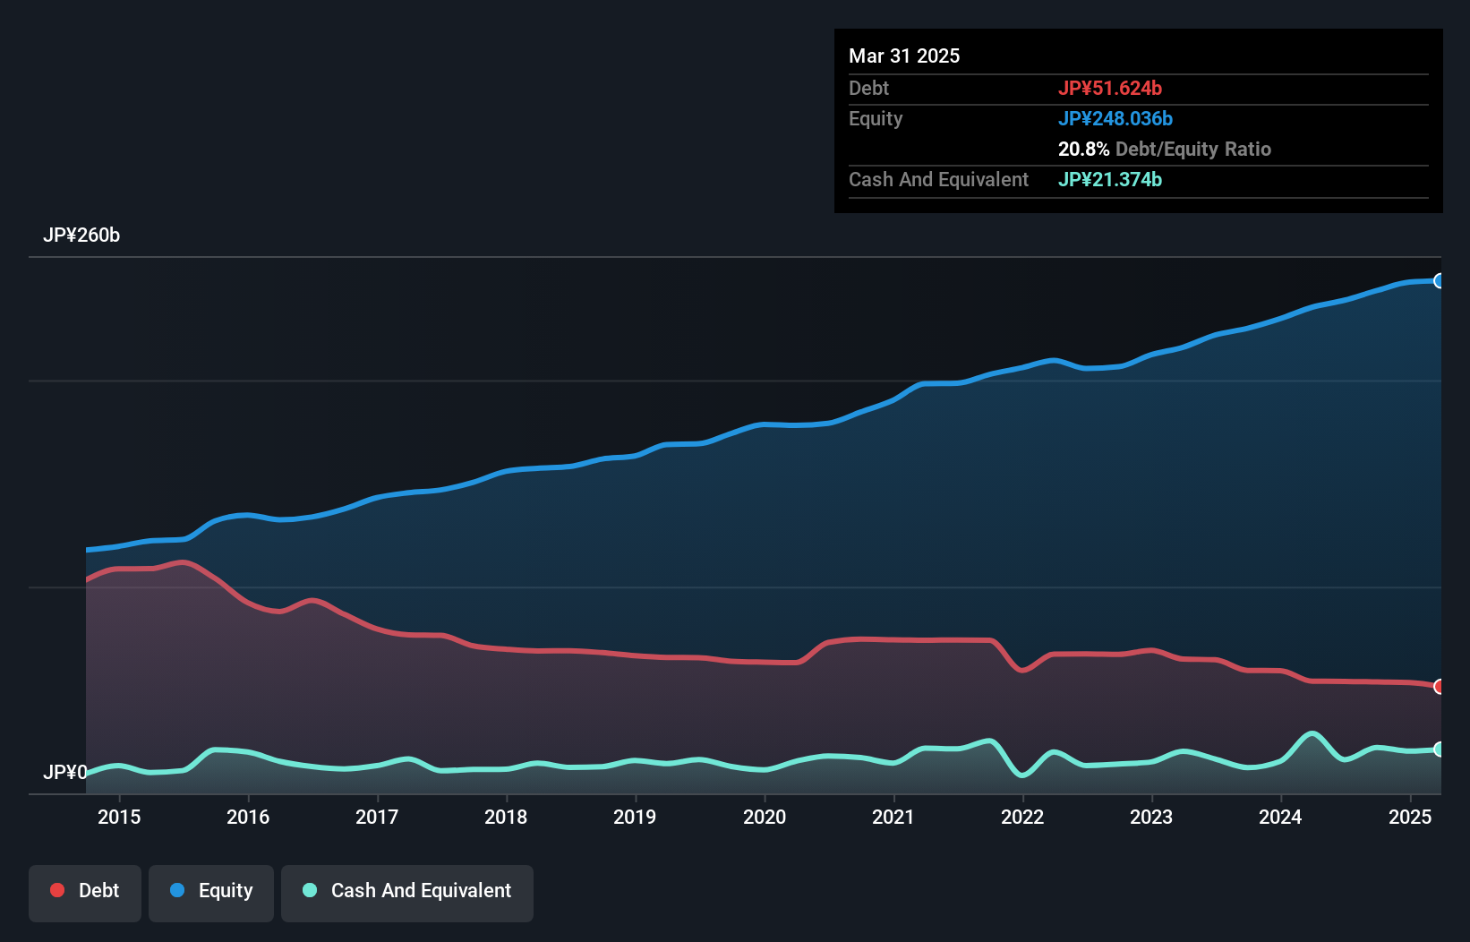Viewport: 1470px width, 942px height.
Task: Click the Debt value JP¥51.624b in tooltip
Action: click(x=1110, y=89)
